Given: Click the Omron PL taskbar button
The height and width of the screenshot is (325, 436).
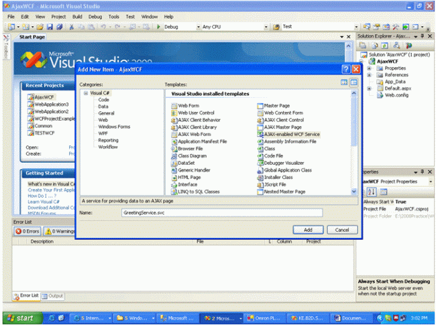Looking at the screenshot, I should tap(264, 318).
